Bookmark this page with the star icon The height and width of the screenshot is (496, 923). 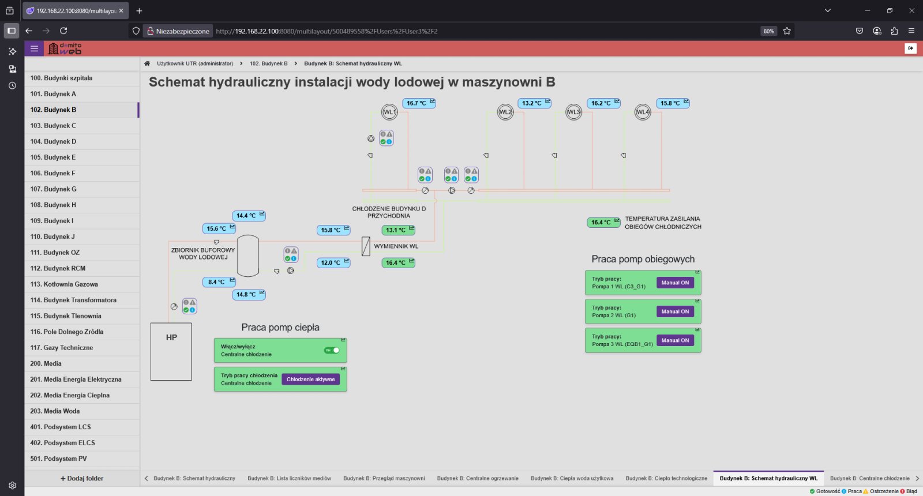click(787, 31)
